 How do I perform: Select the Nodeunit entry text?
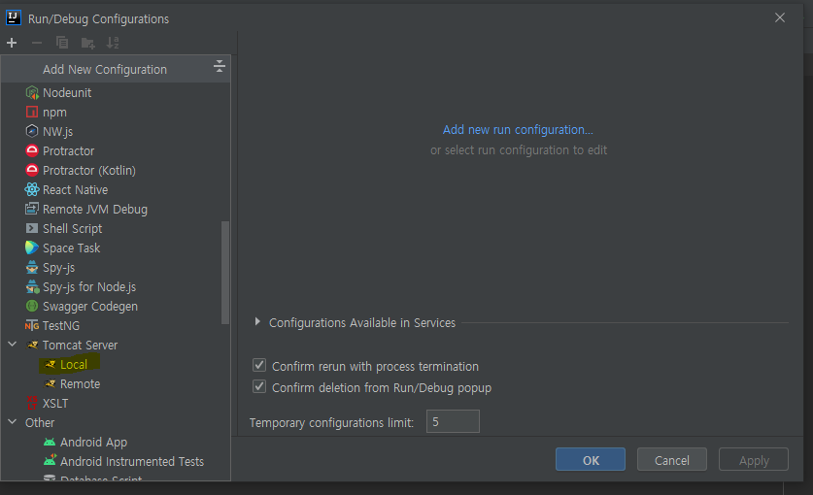click(67, 93)
